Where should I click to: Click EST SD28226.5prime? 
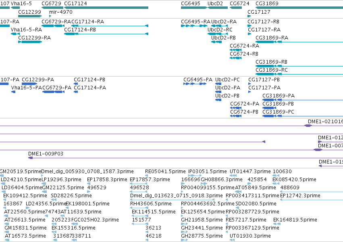coord(54,200)
